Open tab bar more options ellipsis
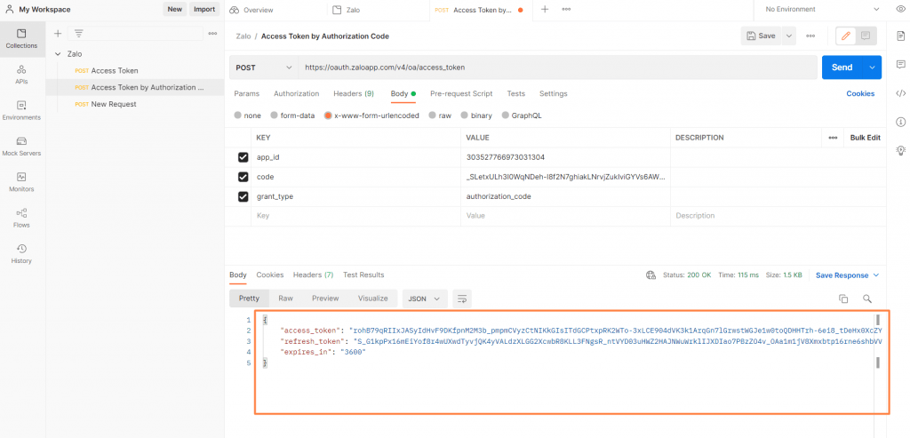Viewport: 910px width, 438px height. click(x=566, y=9)
